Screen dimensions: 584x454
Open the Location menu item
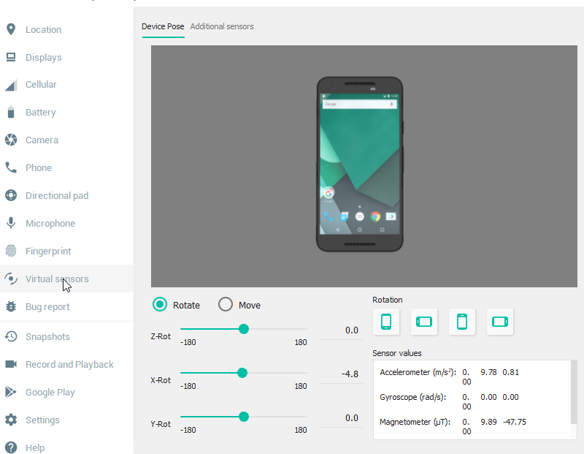(44, 29)
